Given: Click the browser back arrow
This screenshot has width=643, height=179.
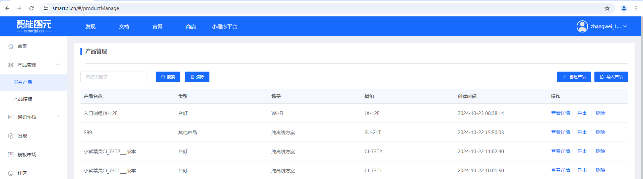Looking at the screenshot, I should 7,8.
